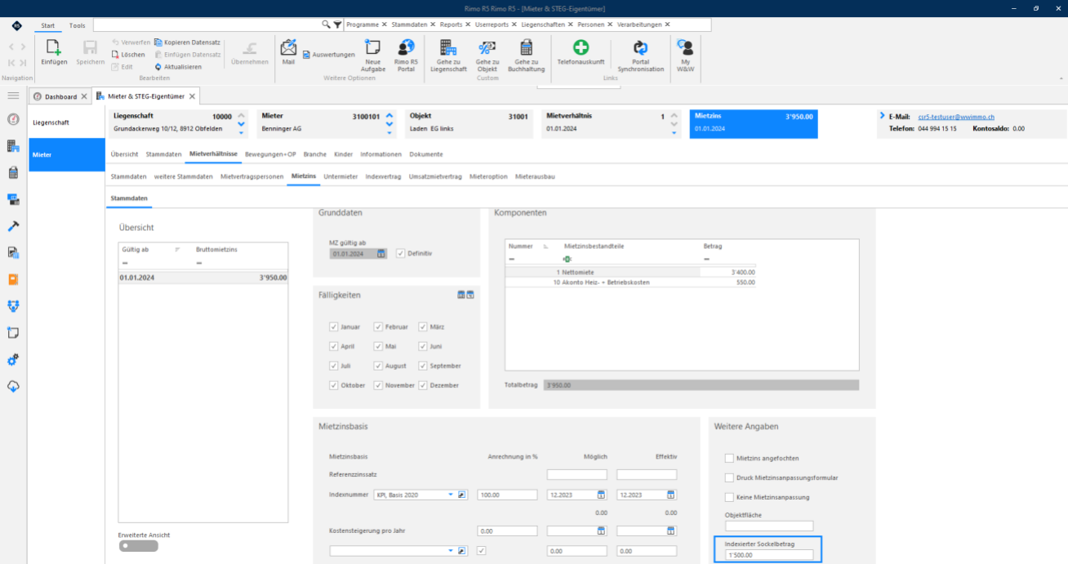Enable Mietzins angefochten checkbox
Screen dimensions: 1068x564
(x=729, y=458)
